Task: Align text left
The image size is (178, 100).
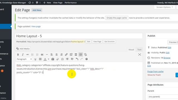Action: tap(52, 54)
